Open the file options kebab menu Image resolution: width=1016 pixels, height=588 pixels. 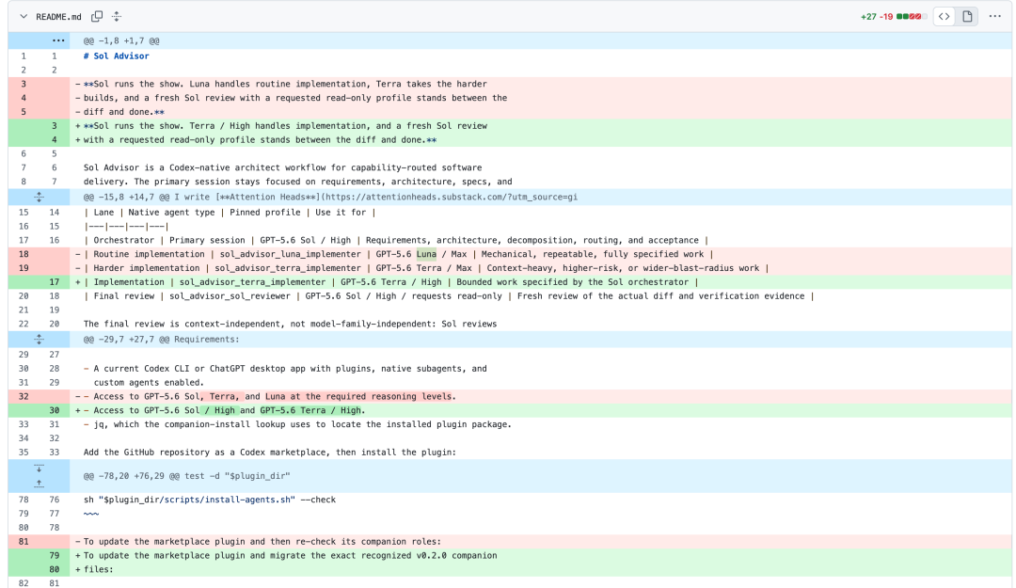tap(995, 16)
